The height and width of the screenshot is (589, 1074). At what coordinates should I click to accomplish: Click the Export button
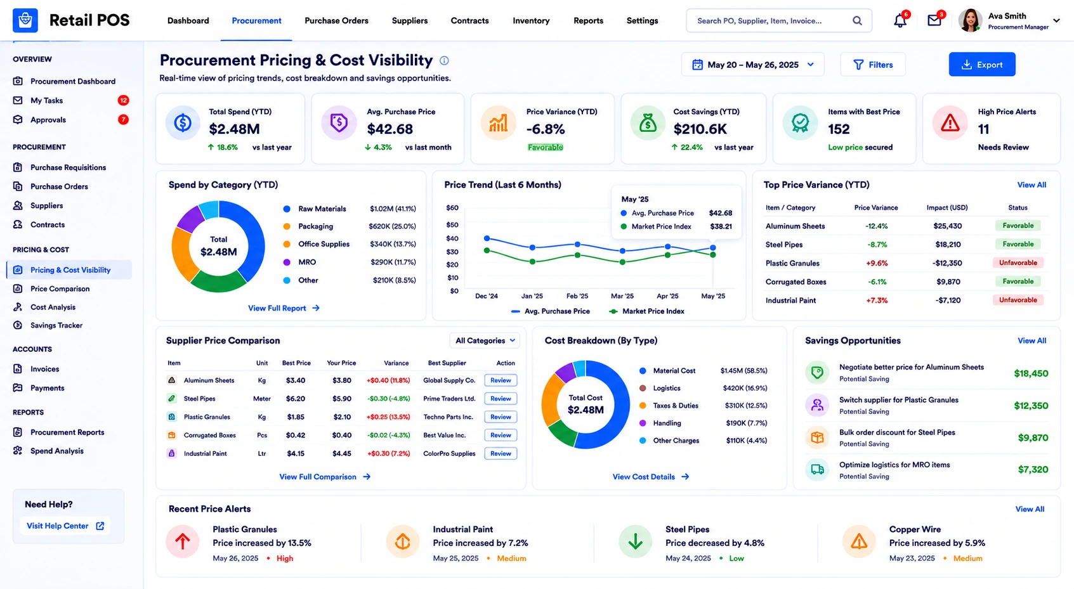[x=982, y=65]
